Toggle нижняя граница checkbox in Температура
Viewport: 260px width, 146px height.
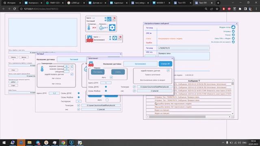[x=72, y=69]
